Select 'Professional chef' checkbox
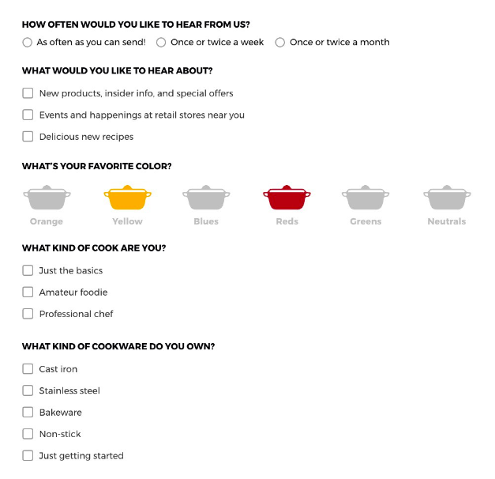495x479 pixels. [28, 314]
